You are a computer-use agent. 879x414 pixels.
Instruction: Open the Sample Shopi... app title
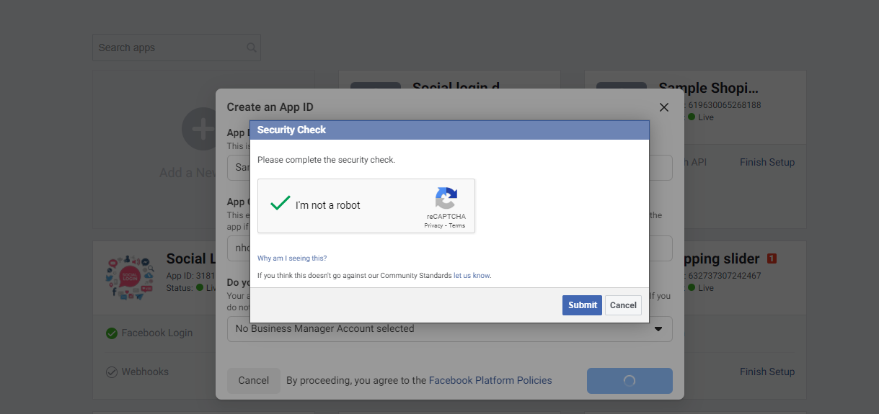[709, 89]
